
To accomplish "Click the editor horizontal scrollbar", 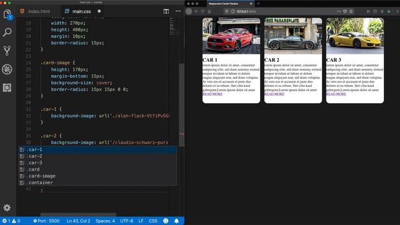I will coord(78,214).
